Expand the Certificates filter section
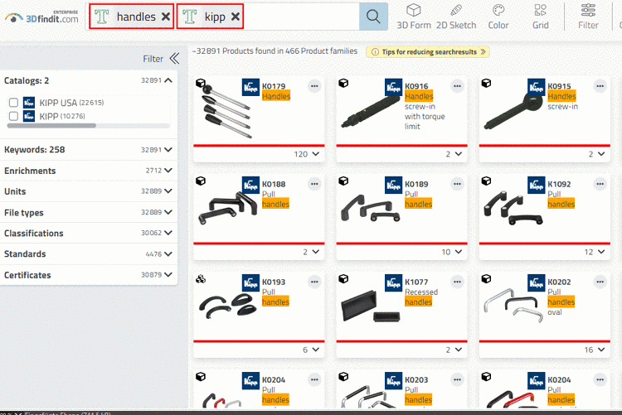 click(x=168, y=275)
